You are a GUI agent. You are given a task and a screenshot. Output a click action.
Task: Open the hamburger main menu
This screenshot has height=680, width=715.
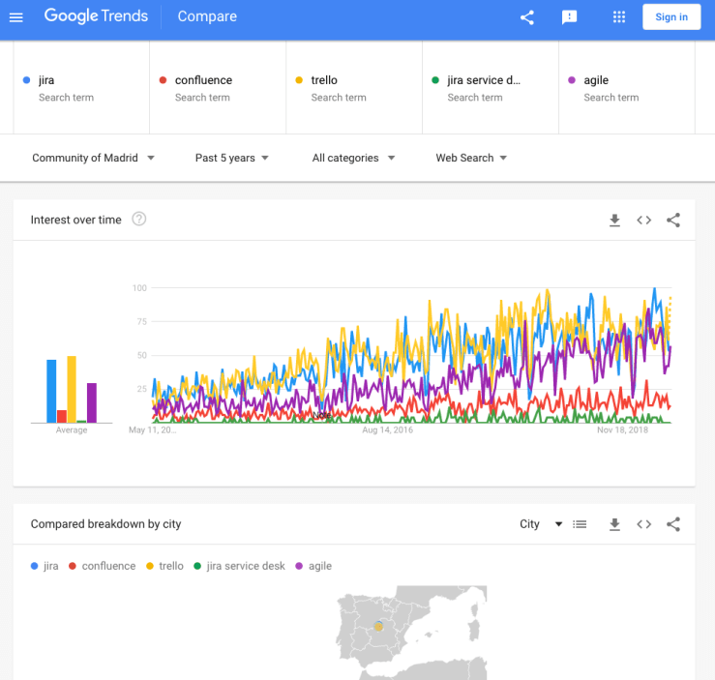[x=16, y=16]
